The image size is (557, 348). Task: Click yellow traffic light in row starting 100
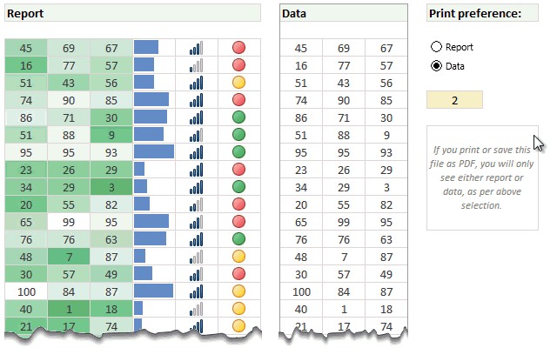239,291
